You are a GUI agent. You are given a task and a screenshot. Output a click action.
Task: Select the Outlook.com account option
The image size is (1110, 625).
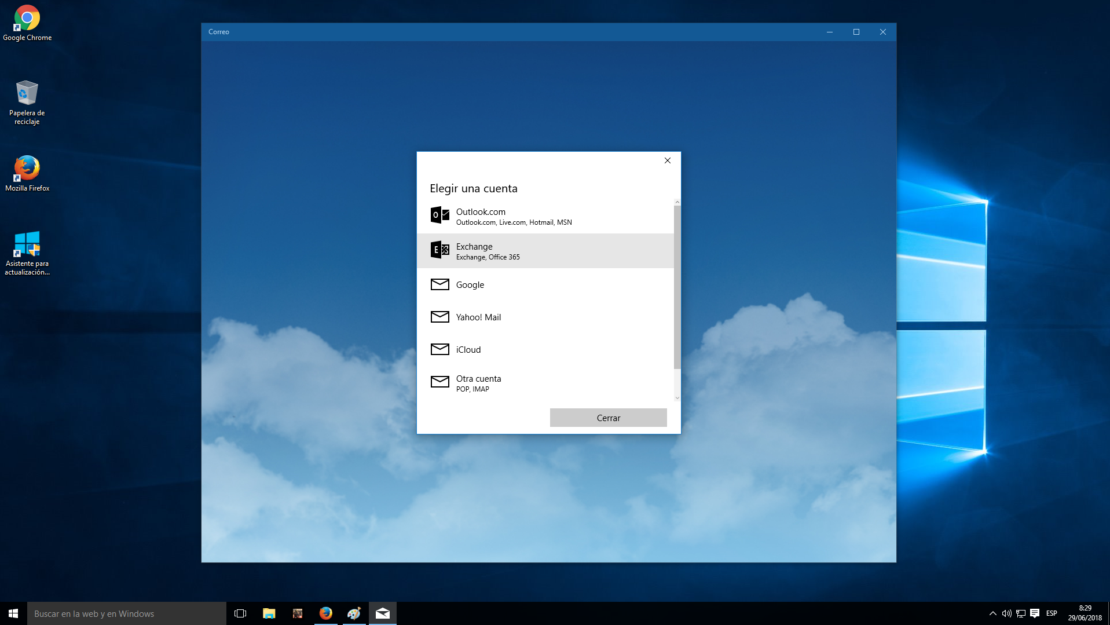(545, 217)
